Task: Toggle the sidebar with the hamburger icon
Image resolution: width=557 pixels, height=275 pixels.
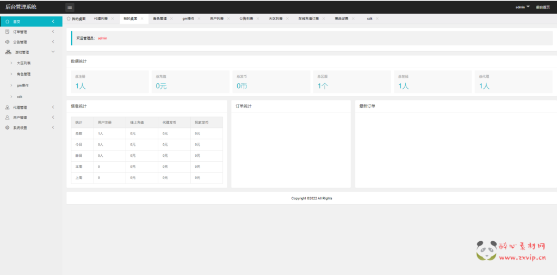Action: pyautogui.click(x=70, y=7)
